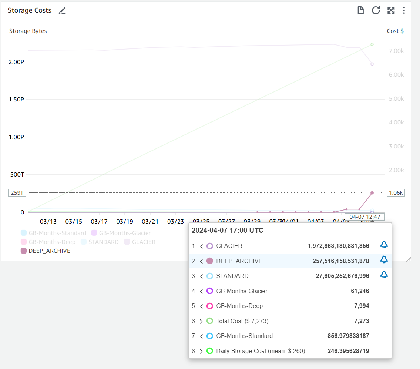
Task: Click the Cost $ axis title
Action: point(395,31)
